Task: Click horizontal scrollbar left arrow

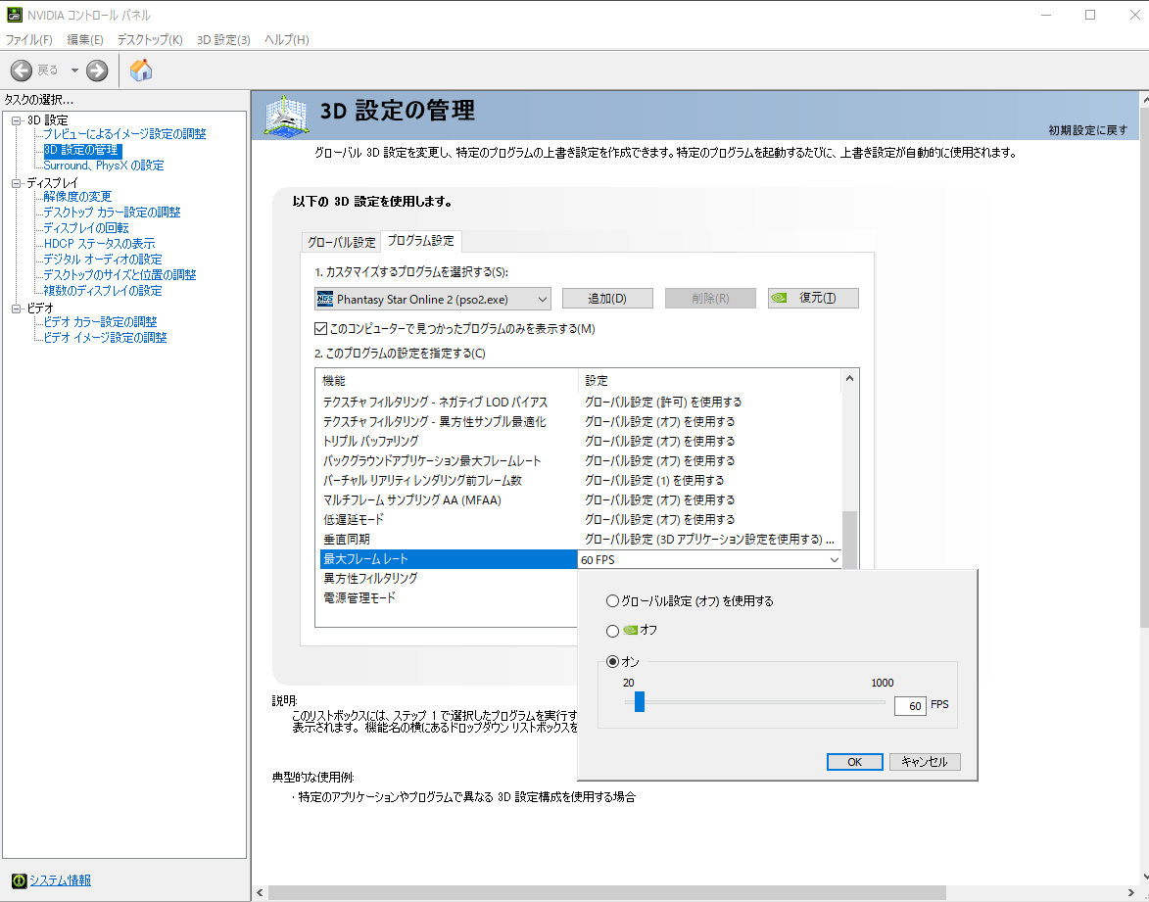Action: click(x=260, y=892)
